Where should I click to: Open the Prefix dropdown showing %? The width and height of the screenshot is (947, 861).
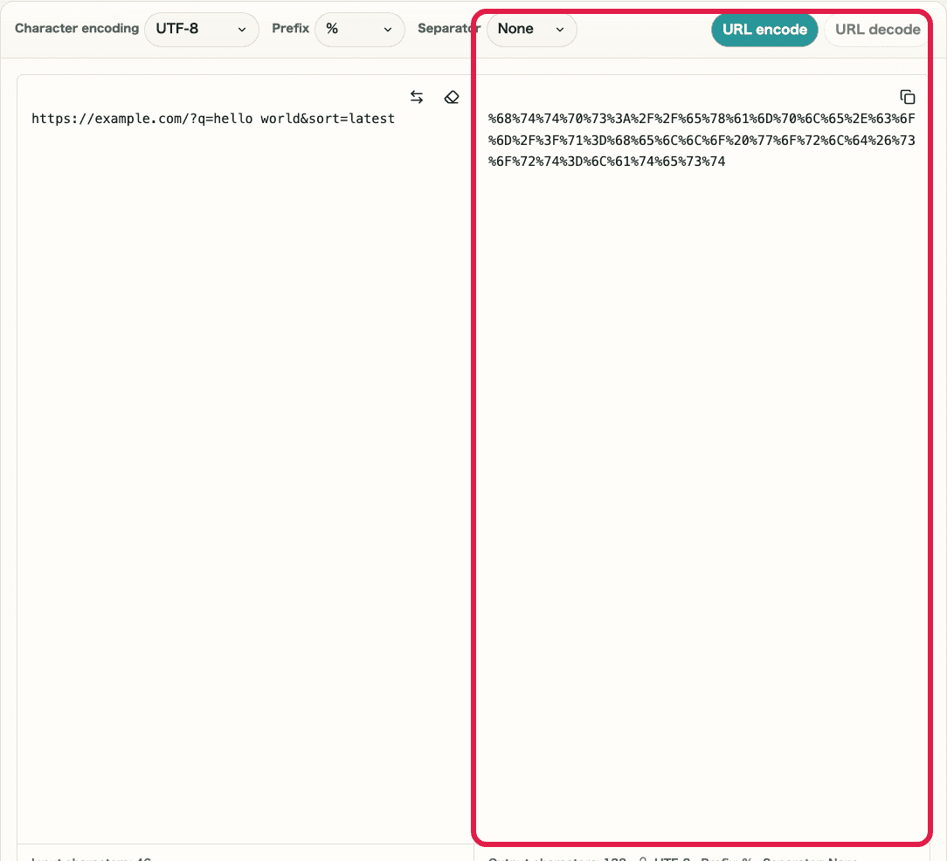360,29
